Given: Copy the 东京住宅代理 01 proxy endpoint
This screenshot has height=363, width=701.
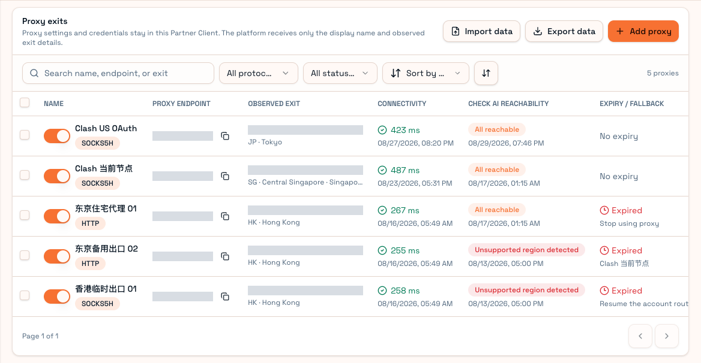Looking at the screenshot, I should [x=225, y=216].
